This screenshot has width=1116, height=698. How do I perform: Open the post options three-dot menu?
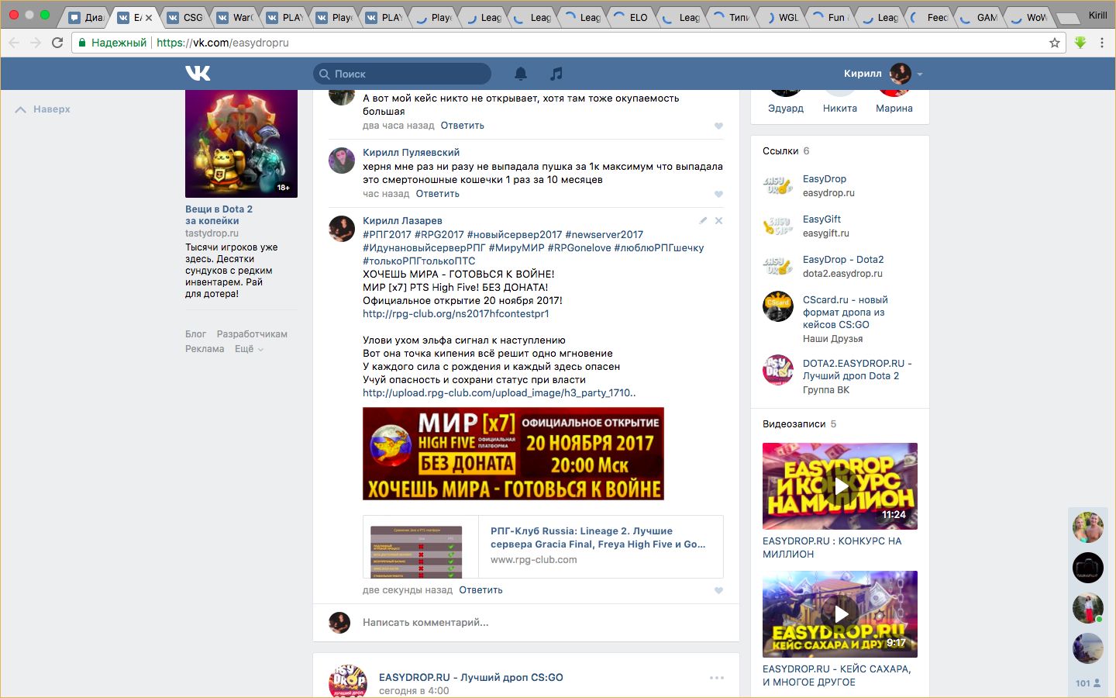[x=717, y=678]
